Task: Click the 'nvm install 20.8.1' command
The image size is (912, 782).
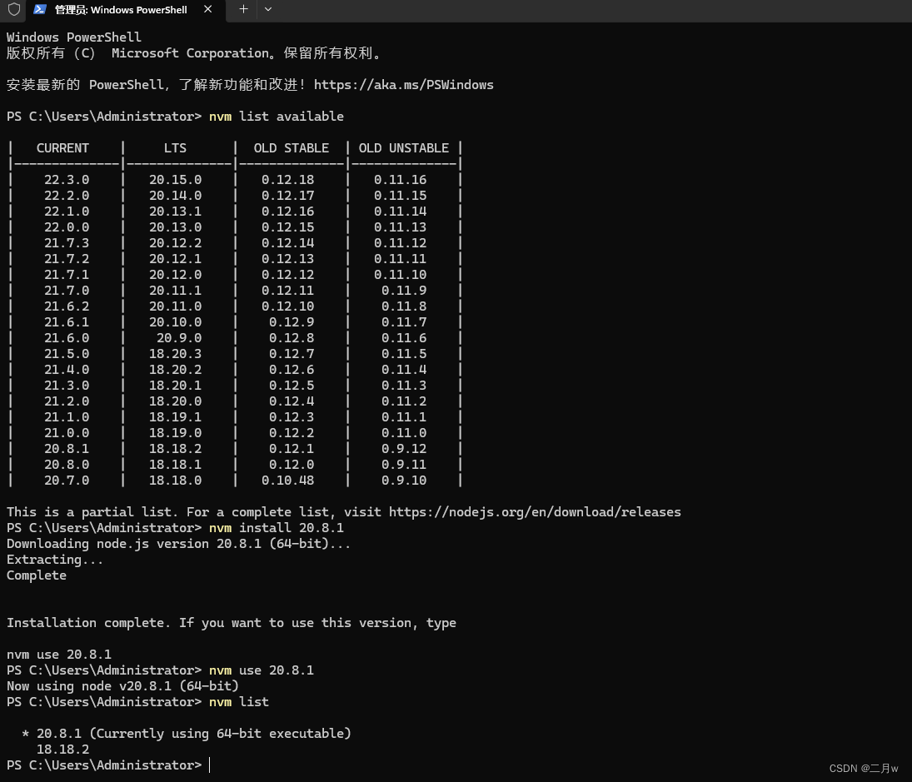Action: 277,528
